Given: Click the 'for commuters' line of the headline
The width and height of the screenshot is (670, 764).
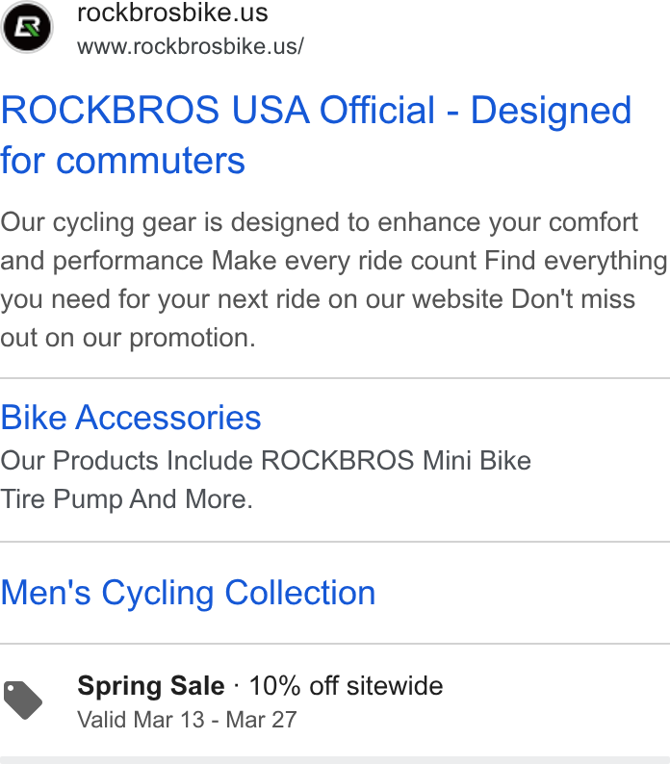Looking at the screenshot, I should [x=122, y=161].
